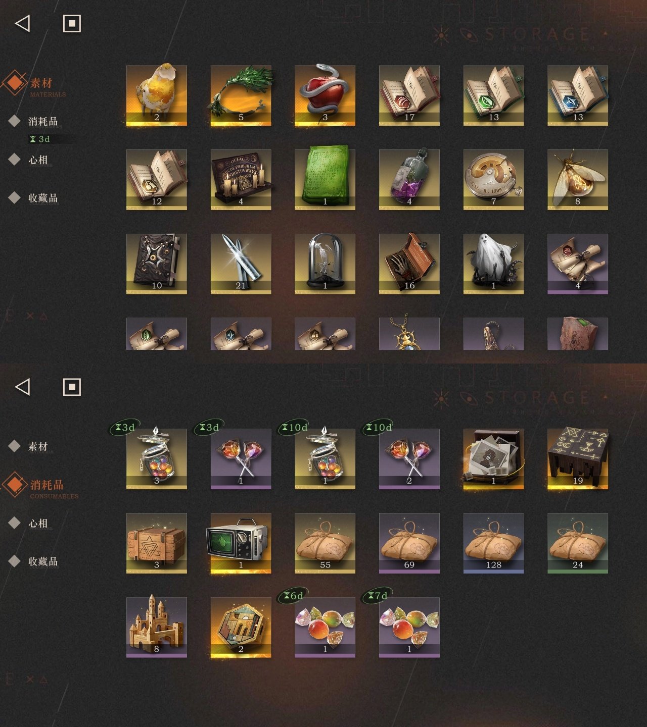Open 收藏品 tab in lower sidebar
Image resolution: width=647 pixels, height=727 pixels.
tap(43, 561)
